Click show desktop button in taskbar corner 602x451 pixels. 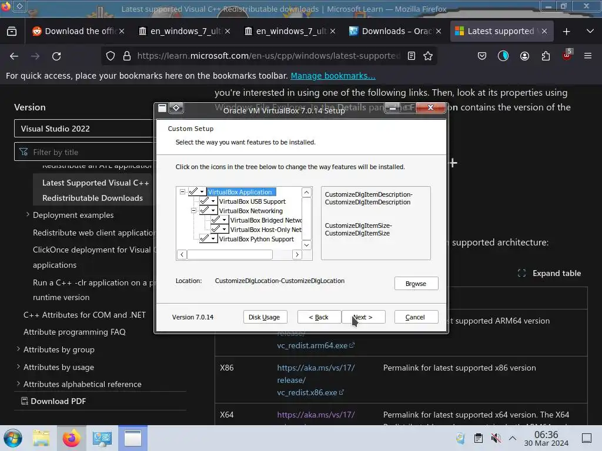pos(587,438)
